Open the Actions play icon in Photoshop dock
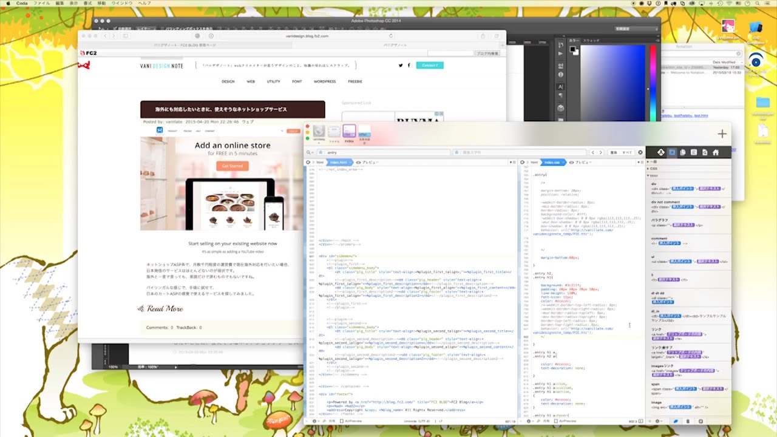 pyautogui.click(x=561, y=53)
